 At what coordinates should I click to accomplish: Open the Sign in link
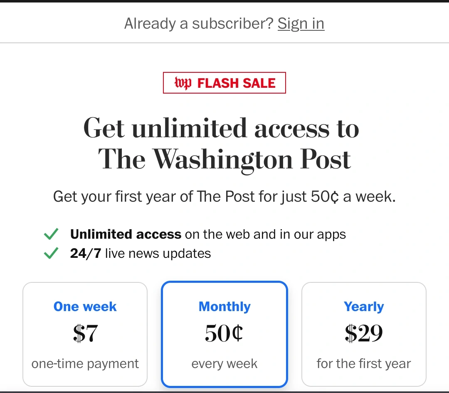(301, 24)
